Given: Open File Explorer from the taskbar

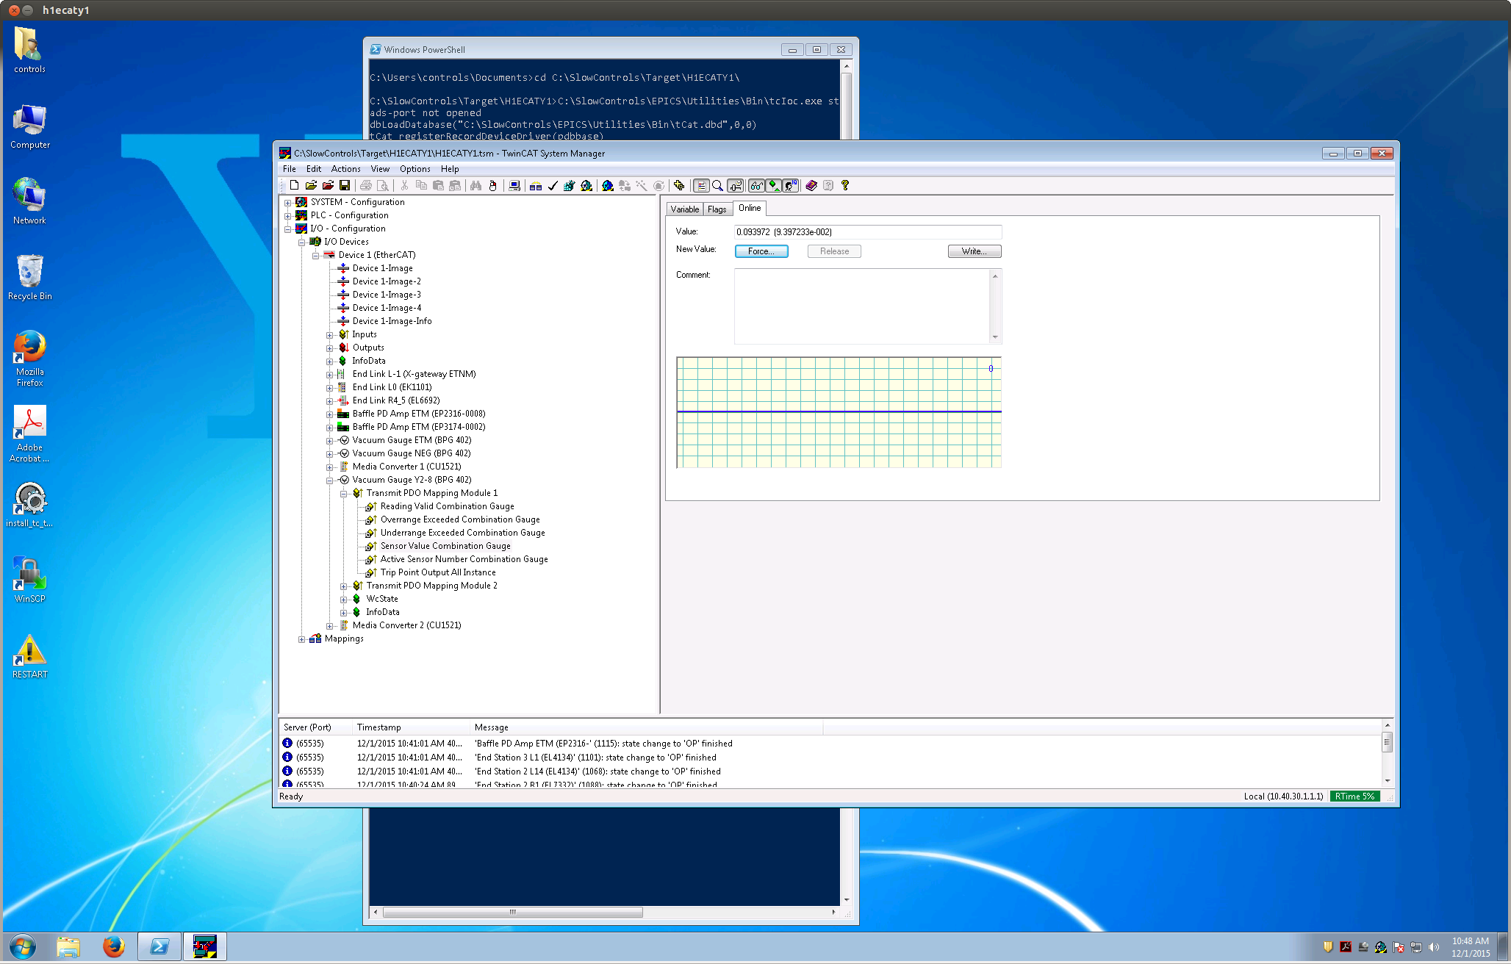Looking at the screenshot, I should (68, 946).
